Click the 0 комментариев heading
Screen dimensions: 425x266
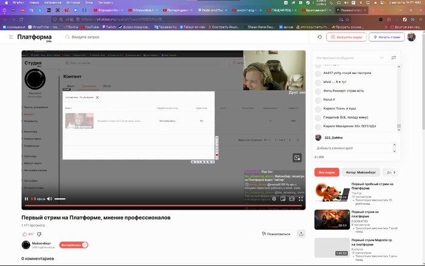point(38,259)
